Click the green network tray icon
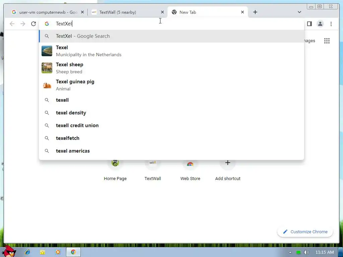Screen dimensions: 343x257 click(298, 252)
